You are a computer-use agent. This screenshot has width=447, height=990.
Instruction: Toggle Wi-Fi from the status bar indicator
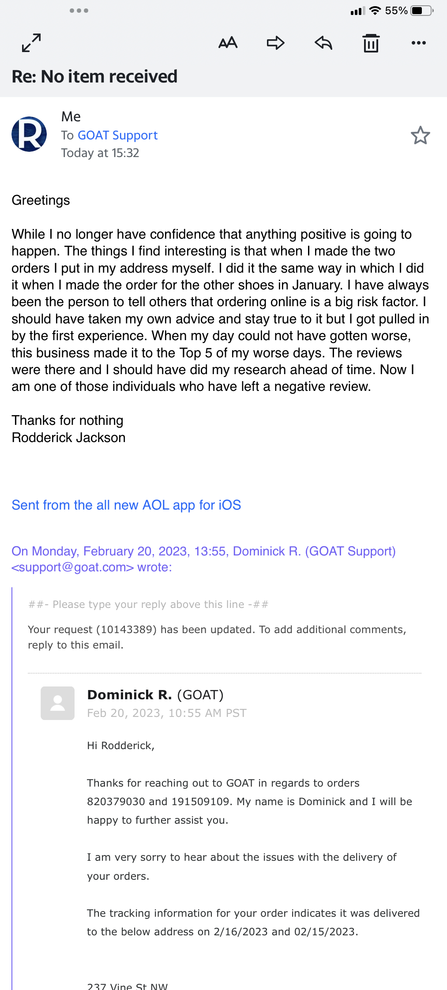pos(374,10)
